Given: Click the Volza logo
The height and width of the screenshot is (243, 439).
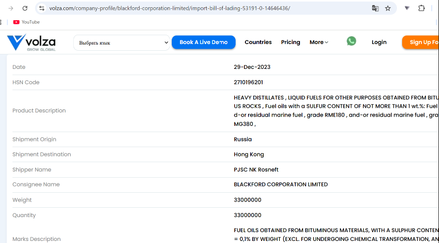Looking at the screenshot, I should pyautogui.click(x=31, y=42).
